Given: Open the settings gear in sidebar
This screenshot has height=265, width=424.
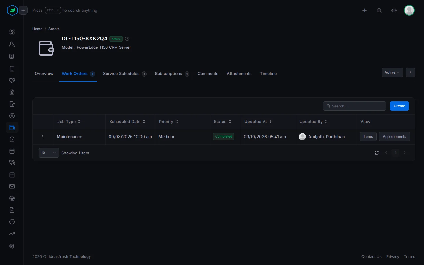Looking at the screenshot, I should coord(12,246).
